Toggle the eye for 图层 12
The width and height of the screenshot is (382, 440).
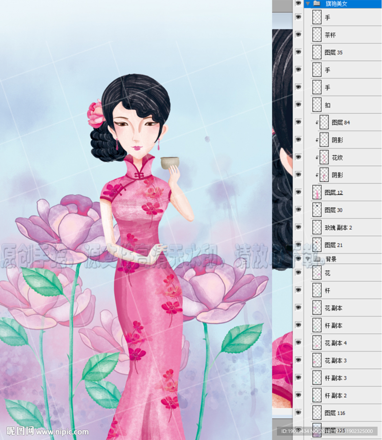pos(298,192)
